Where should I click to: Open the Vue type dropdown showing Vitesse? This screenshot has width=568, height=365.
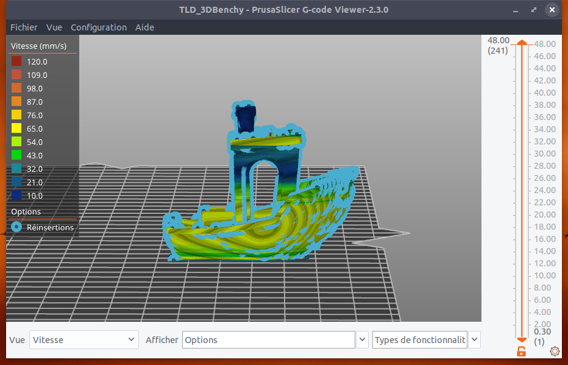(x=84, y=339)
